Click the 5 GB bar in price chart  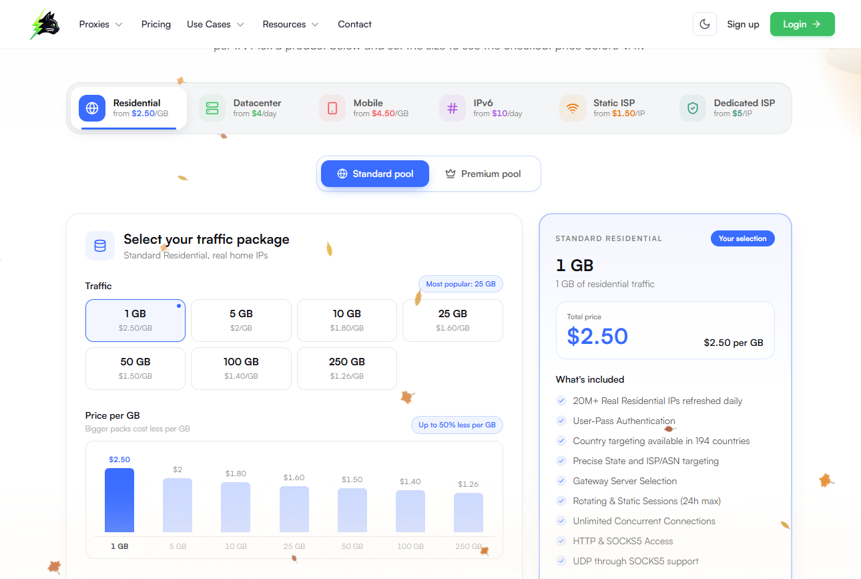click(178, 505)
